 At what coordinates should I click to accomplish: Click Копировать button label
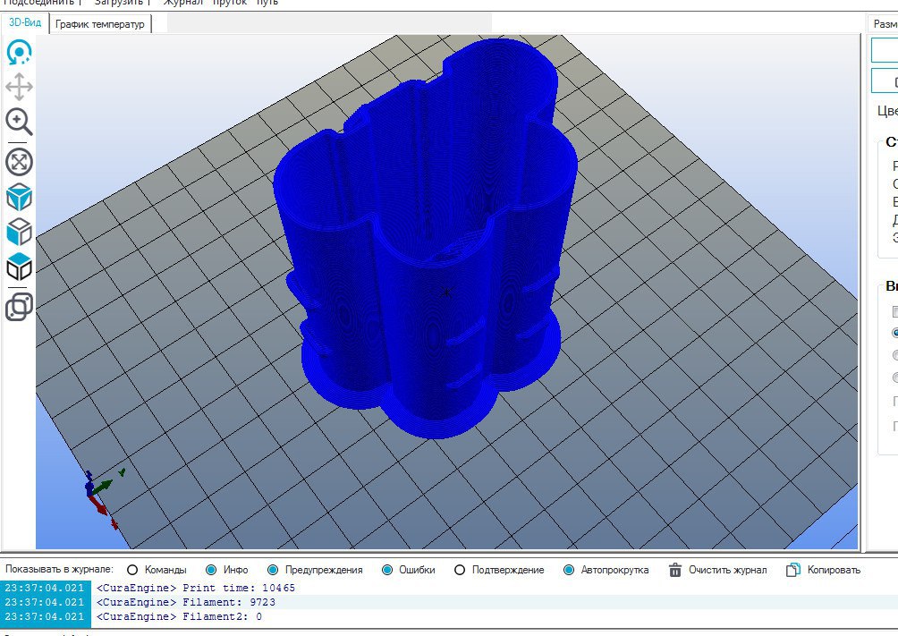tap(834, 570)
